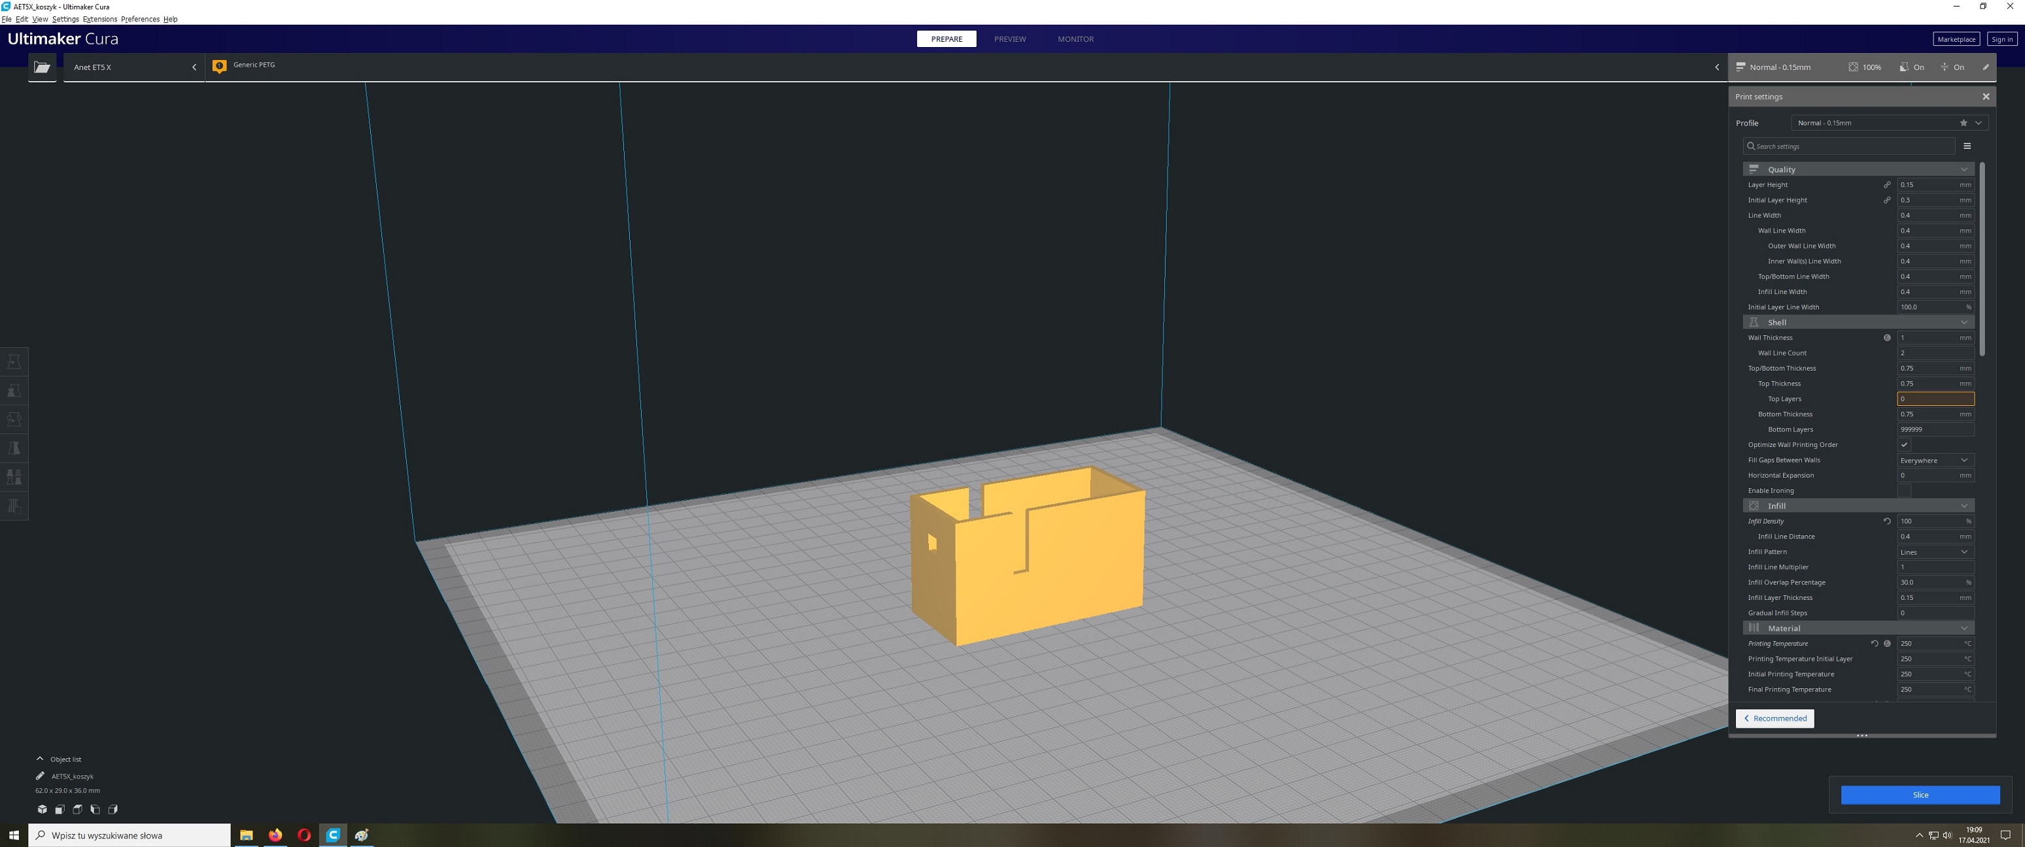Switch to 3D view cube icon
Viewport: 2025px width, 847px height.
point(42,809)
